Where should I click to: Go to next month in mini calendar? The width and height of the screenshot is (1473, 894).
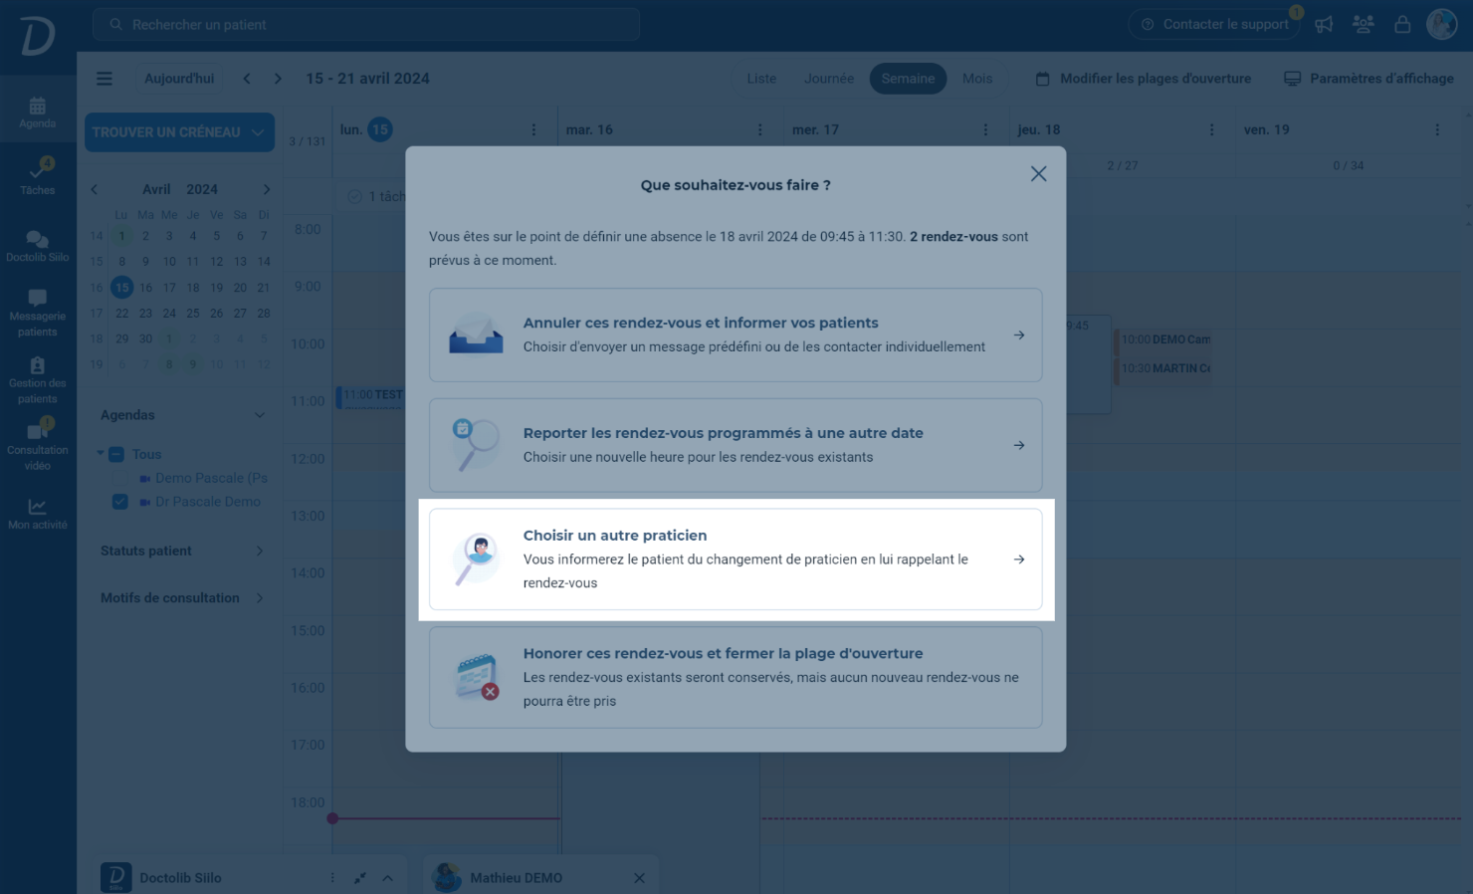point(266,189)
